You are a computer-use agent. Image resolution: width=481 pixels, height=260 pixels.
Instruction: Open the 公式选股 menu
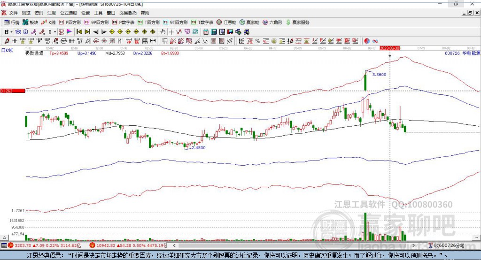(x=68, y=13)
